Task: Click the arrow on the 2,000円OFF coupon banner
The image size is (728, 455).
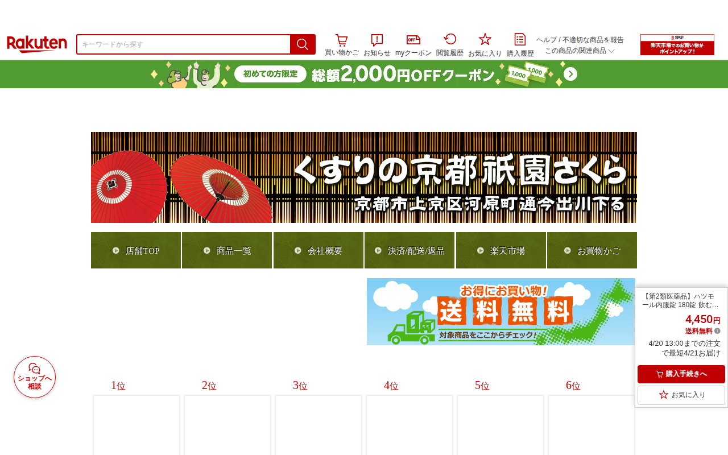Action: 570,74
